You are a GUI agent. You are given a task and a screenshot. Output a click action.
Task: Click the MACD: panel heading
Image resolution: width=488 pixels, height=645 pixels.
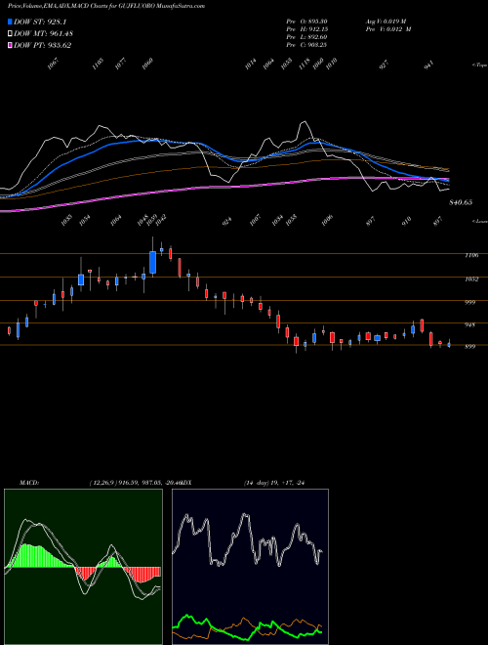(29, 483)
